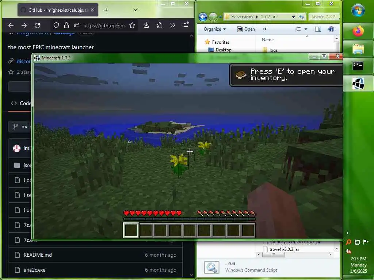Go forward in Firefox browser
This screenshot has height=280, width=374.
pyautogui.click(x=24, y=26)
